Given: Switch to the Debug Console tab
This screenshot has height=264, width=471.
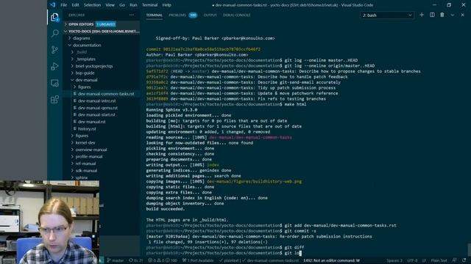Looking at the screenshot, I should pyautogui.click(x=236, y=15).
